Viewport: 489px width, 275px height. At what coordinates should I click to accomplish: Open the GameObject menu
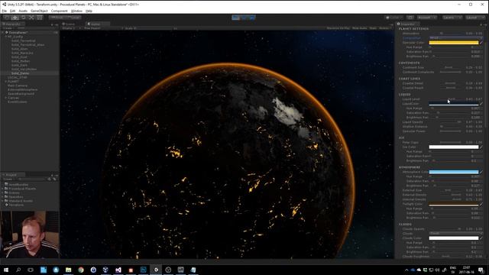tap(39, 11)
